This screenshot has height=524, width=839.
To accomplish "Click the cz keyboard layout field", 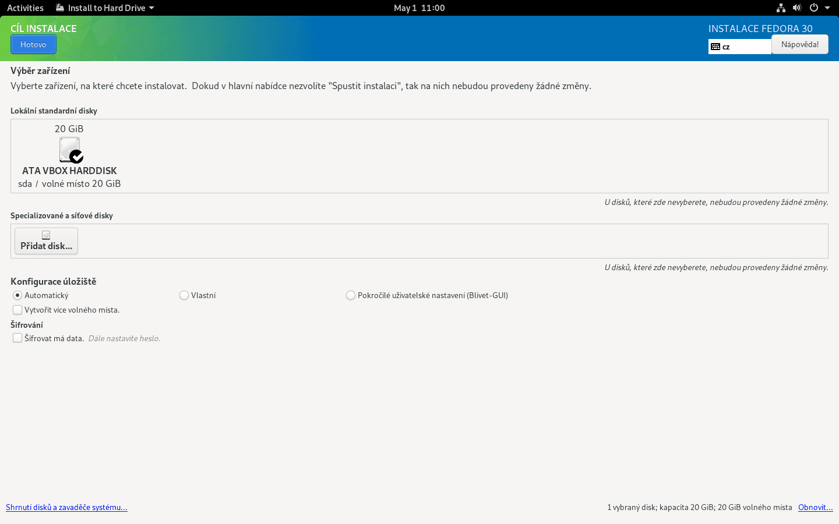I will [x=740, y=47].
